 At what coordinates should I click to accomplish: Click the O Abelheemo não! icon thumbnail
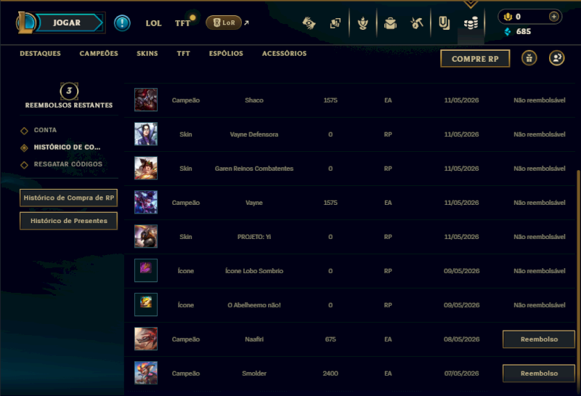146,304
